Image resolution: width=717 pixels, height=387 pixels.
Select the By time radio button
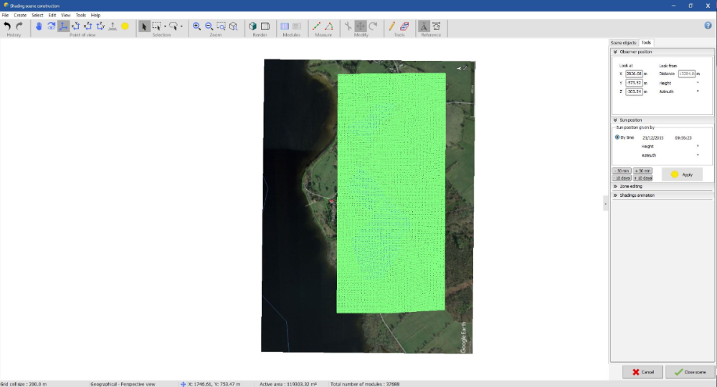click(x=618, y=137)
